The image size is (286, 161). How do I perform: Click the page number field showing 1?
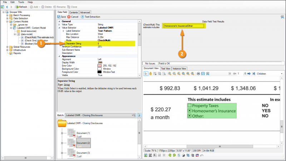(240, 74)
